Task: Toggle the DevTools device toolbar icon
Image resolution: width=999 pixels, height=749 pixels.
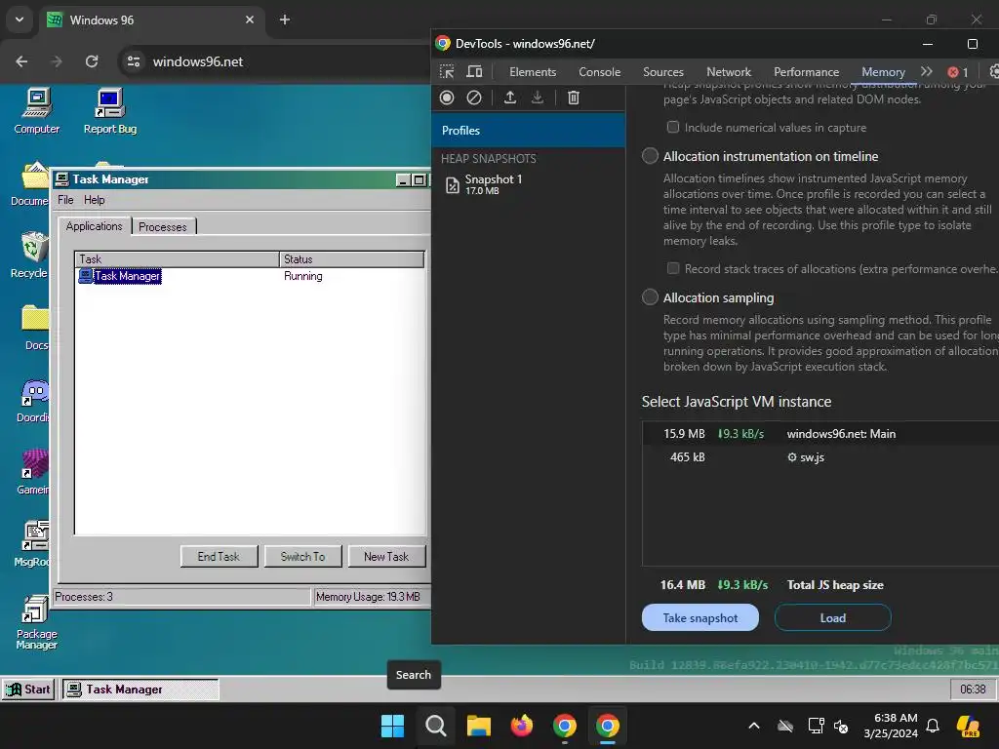Action: (x=475, y=72)
